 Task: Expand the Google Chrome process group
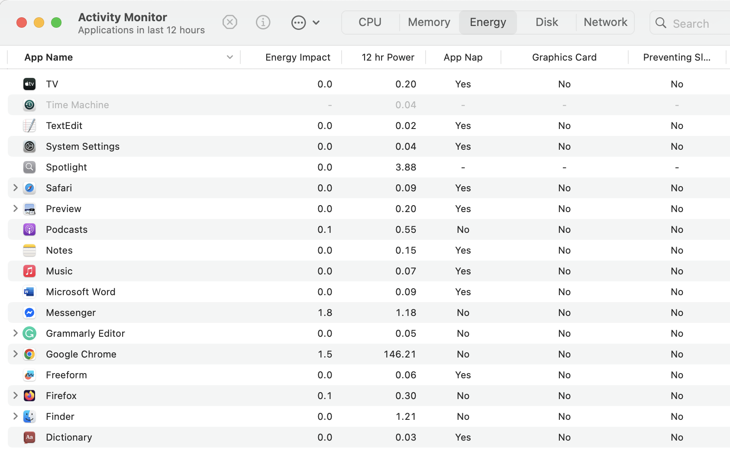tap(16, 354)
